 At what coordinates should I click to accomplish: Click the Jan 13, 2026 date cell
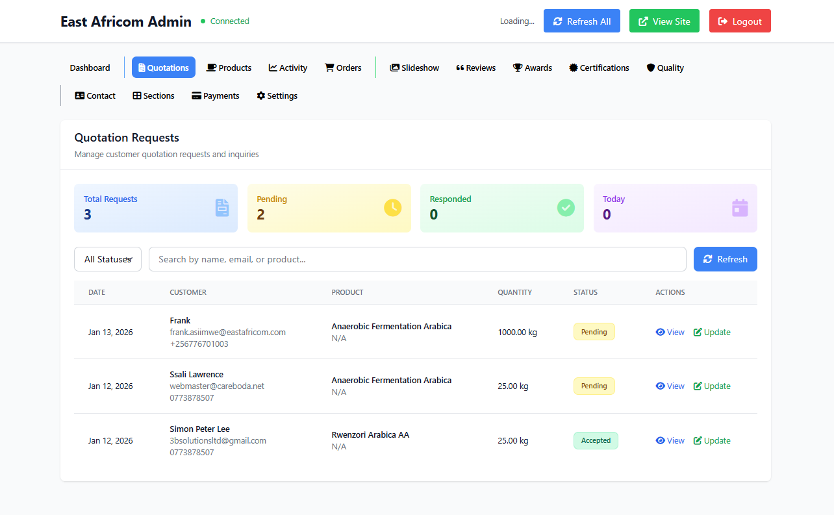coord(110,332)
